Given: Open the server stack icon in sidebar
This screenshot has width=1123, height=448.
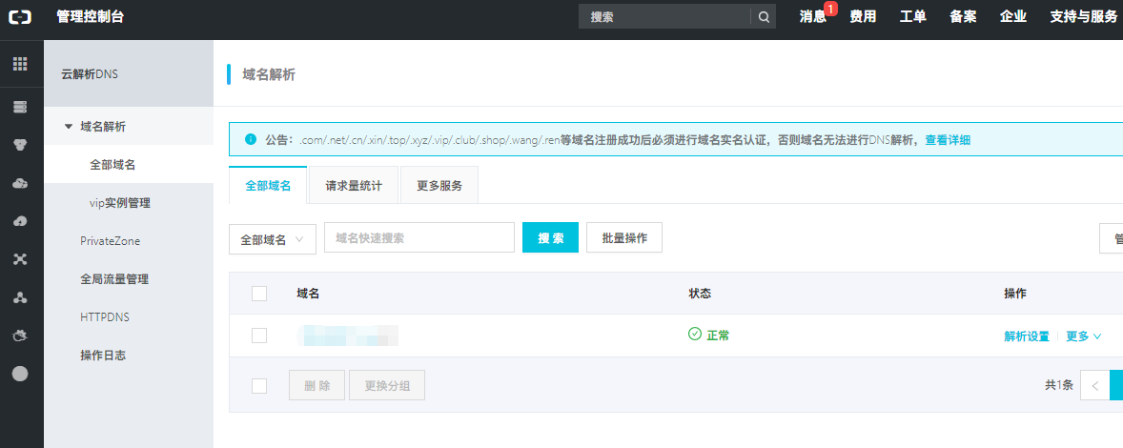Looking at the screenshot, I should click(x=20, y=108).
